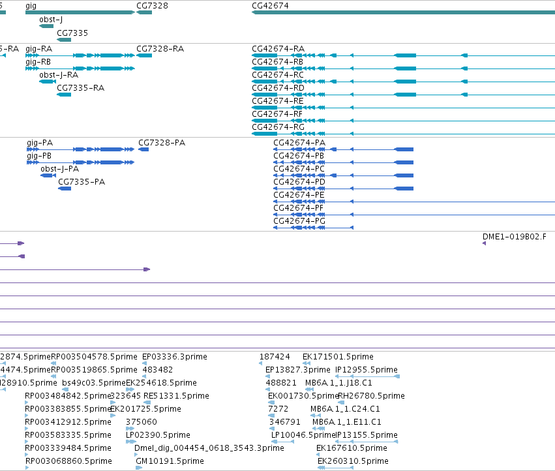Select the CG7335 gene label
The width and height of the screenshot is (555, 471).
point(72,33)
